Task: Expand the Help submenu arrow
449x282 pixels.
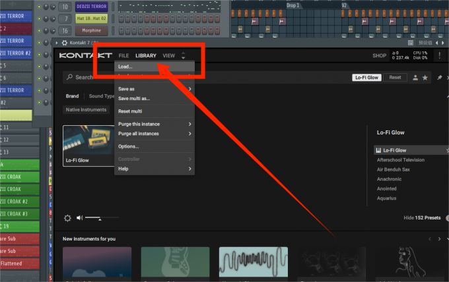Action: click(190, 169)
